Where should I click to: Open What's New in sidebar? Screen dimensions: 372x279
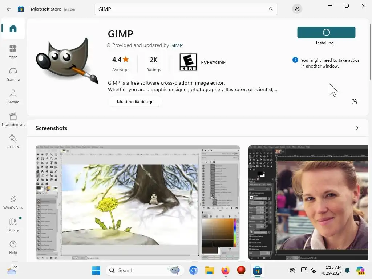[x=13, y=203]
